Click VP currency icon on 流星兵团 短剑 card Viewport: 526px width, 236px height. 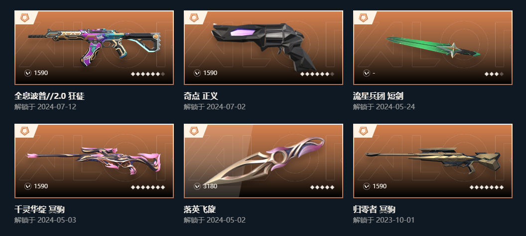(x=367, y=73)
